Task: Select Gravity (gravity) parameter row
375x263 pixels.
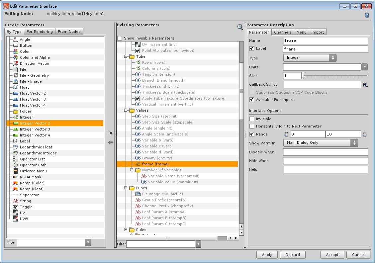Action: (x=177, y=158)
